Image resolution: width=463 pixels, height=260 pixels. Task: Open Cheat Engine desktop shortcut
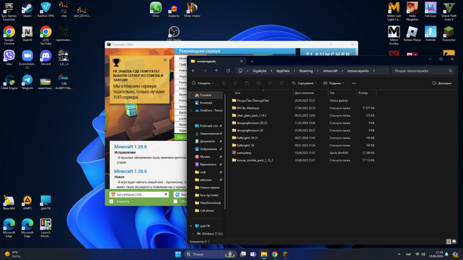(x=9, y=82)
